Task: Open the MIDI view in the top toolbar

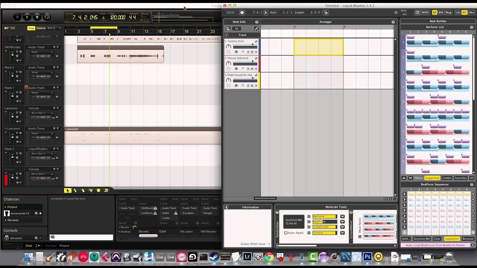Action: pyautogui.click(x=425, y=12)
